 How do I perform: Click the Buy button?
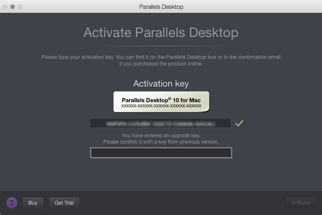click(33, 203)
